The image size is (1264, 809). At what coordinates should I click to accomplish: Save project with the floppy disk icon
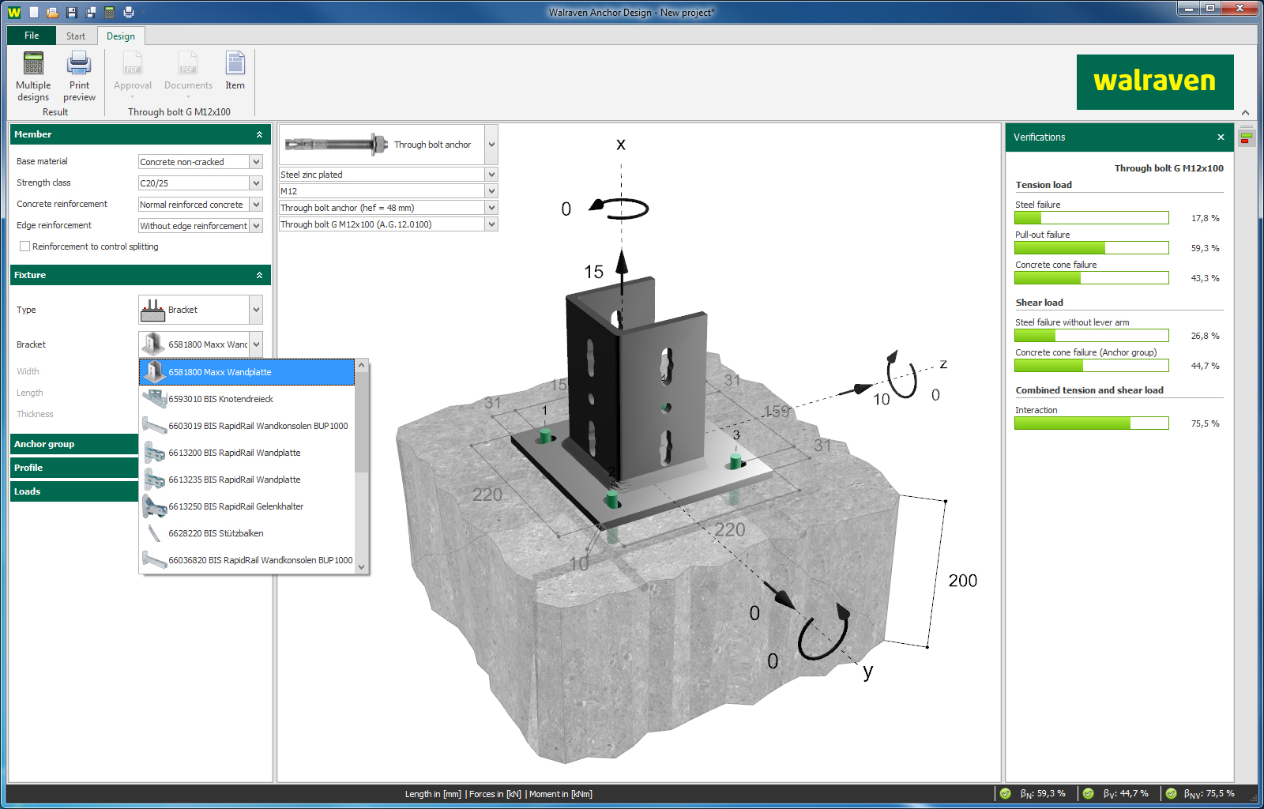pos(71,12)
